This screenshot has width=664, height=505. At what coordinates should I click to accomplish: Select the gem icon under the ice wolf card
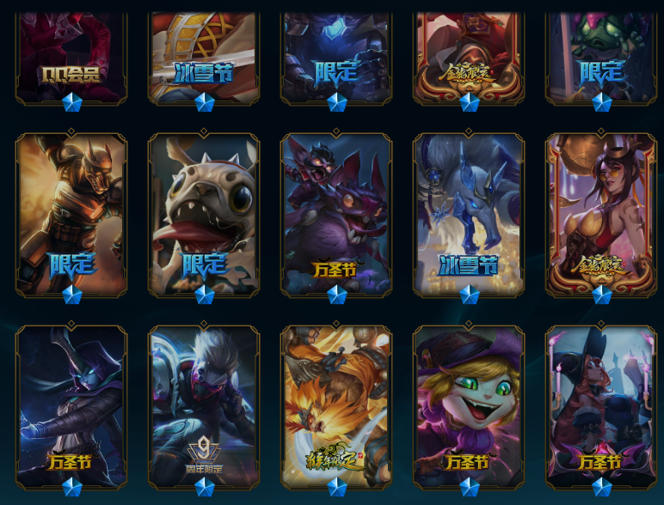click(470, 295)
